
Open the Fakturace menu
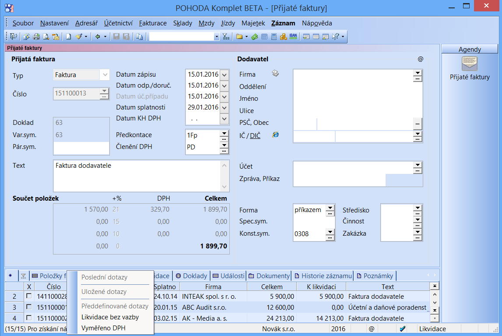click(153, 23)
